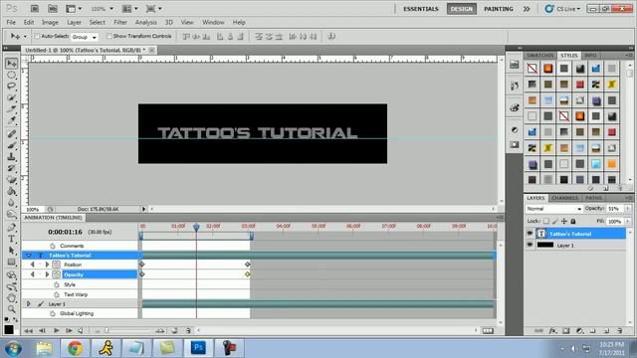Enable the Comments stopwatch
The image size is (637, 358).
pos(53,246)
